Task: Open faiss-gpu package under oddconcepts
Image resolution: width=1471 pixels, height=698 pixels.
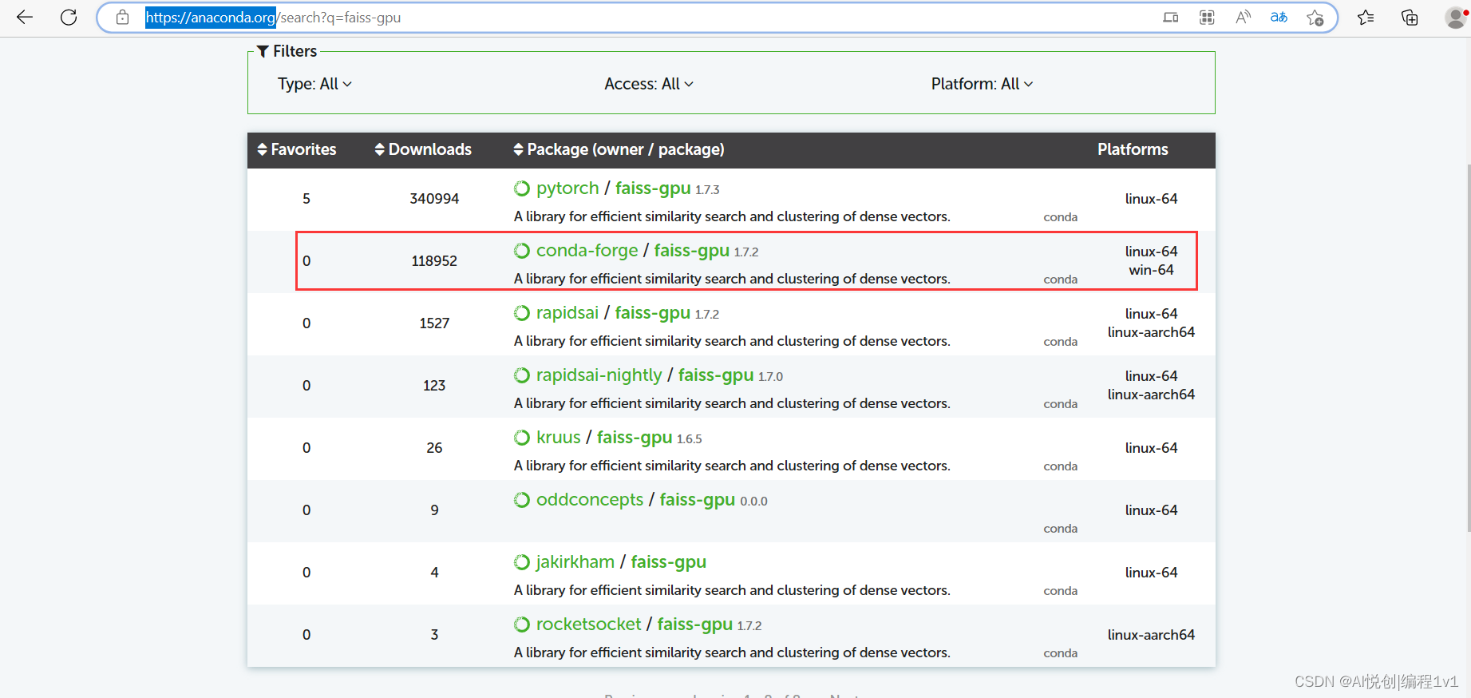Action: pyautogui.click(x=698, y=500)
